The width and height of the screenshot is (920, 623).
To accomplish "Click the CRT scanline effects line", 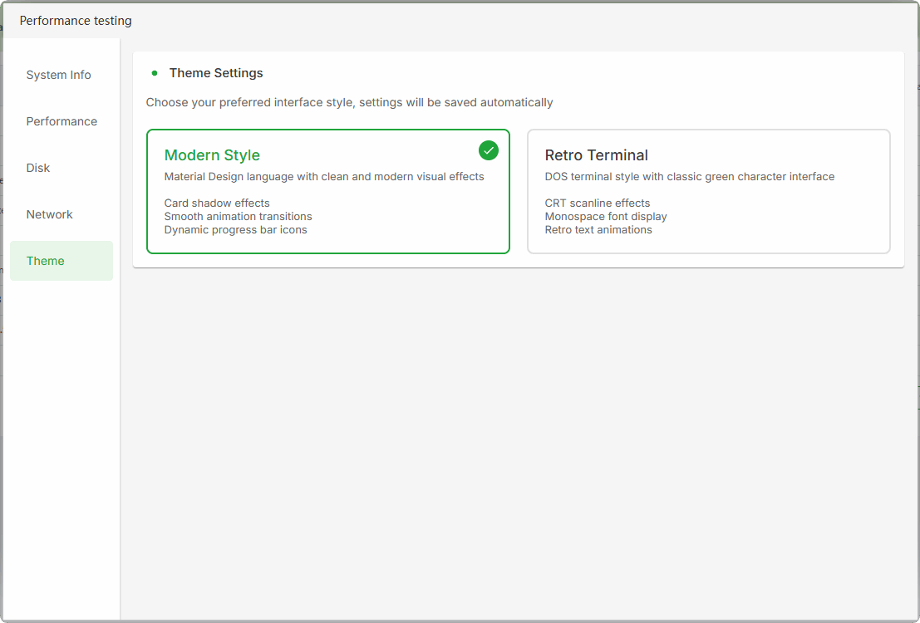I will tap(597, 204).
